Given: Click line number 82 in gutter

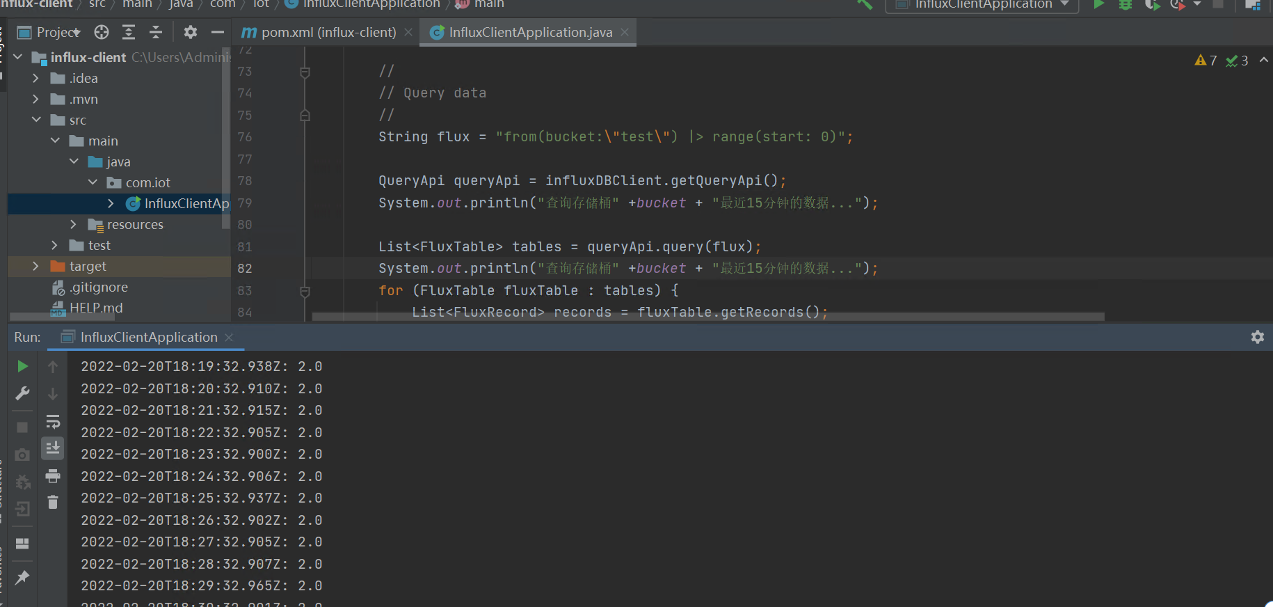Looking at the screenshot, I should (245, 269).
